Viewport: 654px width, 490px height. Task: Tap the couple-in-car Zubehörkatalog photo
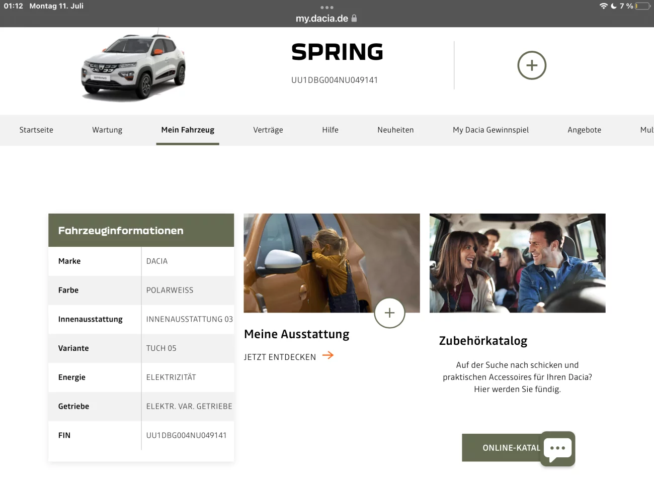point(517,263)
